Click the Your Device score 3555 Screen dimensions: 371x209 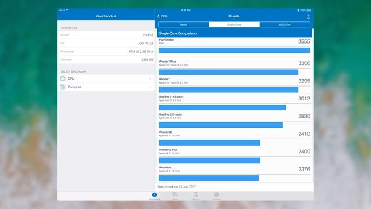[304, 41]
